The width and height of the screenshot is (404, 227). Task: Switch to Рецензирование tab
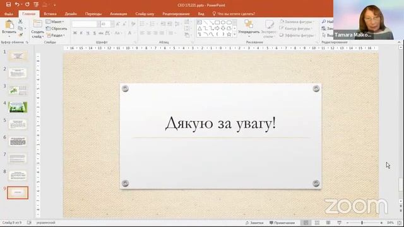(176, 14)
